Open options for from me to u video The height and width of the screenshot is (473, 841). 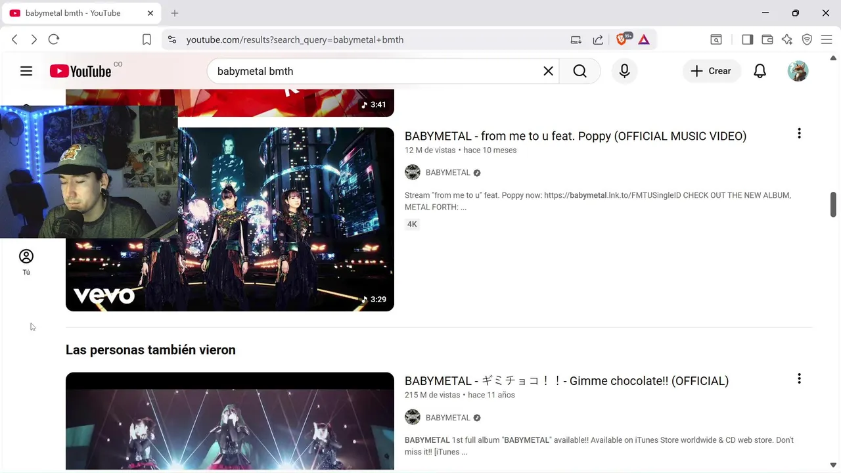pos(799,133)
